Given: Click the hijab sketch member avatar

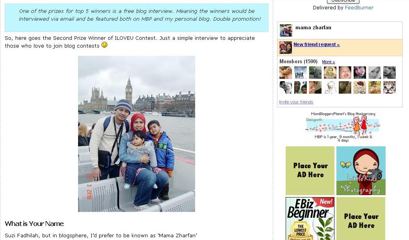Looking at the screenshot, I should (330, 73).
